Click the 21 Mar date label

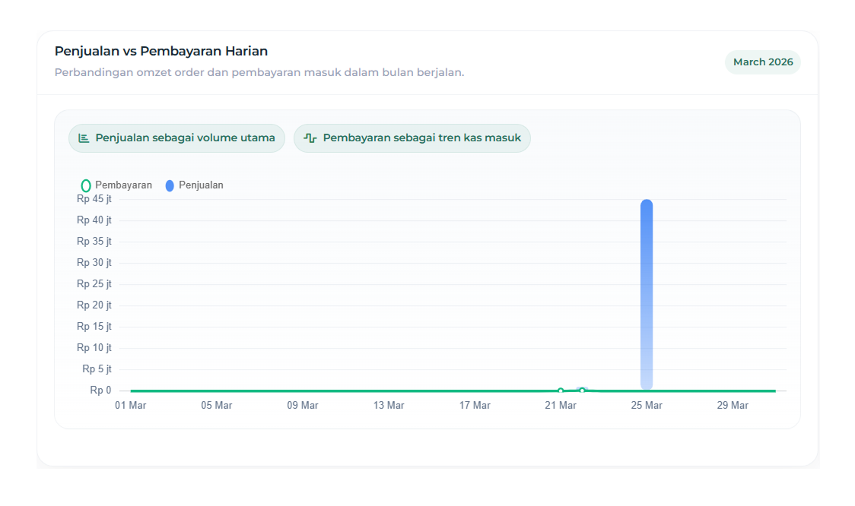coord(561,406)
